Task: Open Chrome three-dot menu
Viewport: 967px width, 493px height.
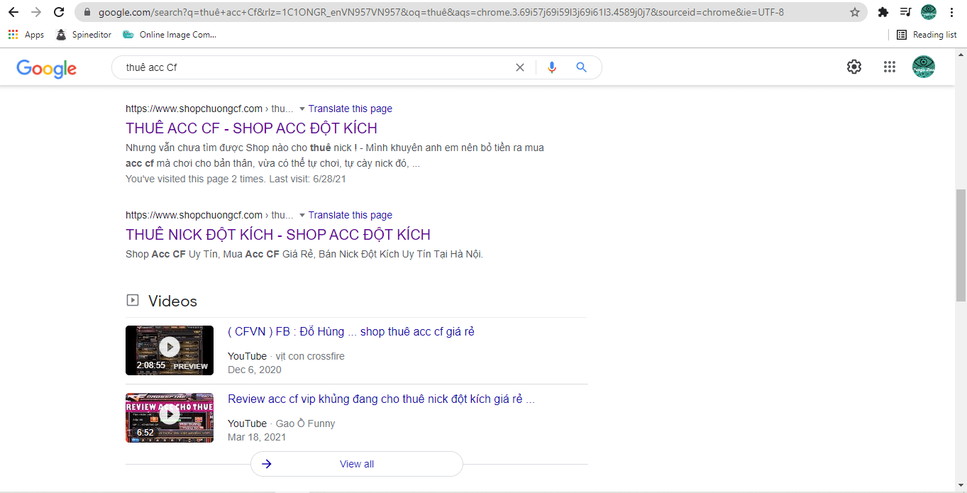Action: tap(951, 12)
